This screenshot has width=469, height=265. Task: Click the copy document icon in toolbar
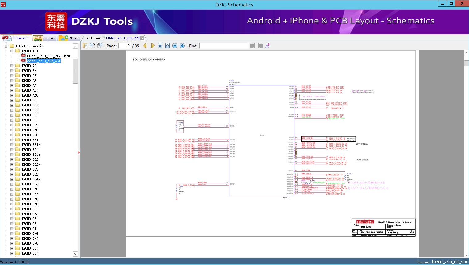(x=85, y=46)
